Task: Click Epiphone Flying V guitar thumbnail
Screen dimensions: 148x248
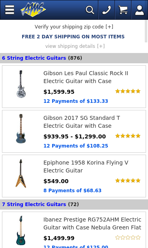Action: (21, 174)
